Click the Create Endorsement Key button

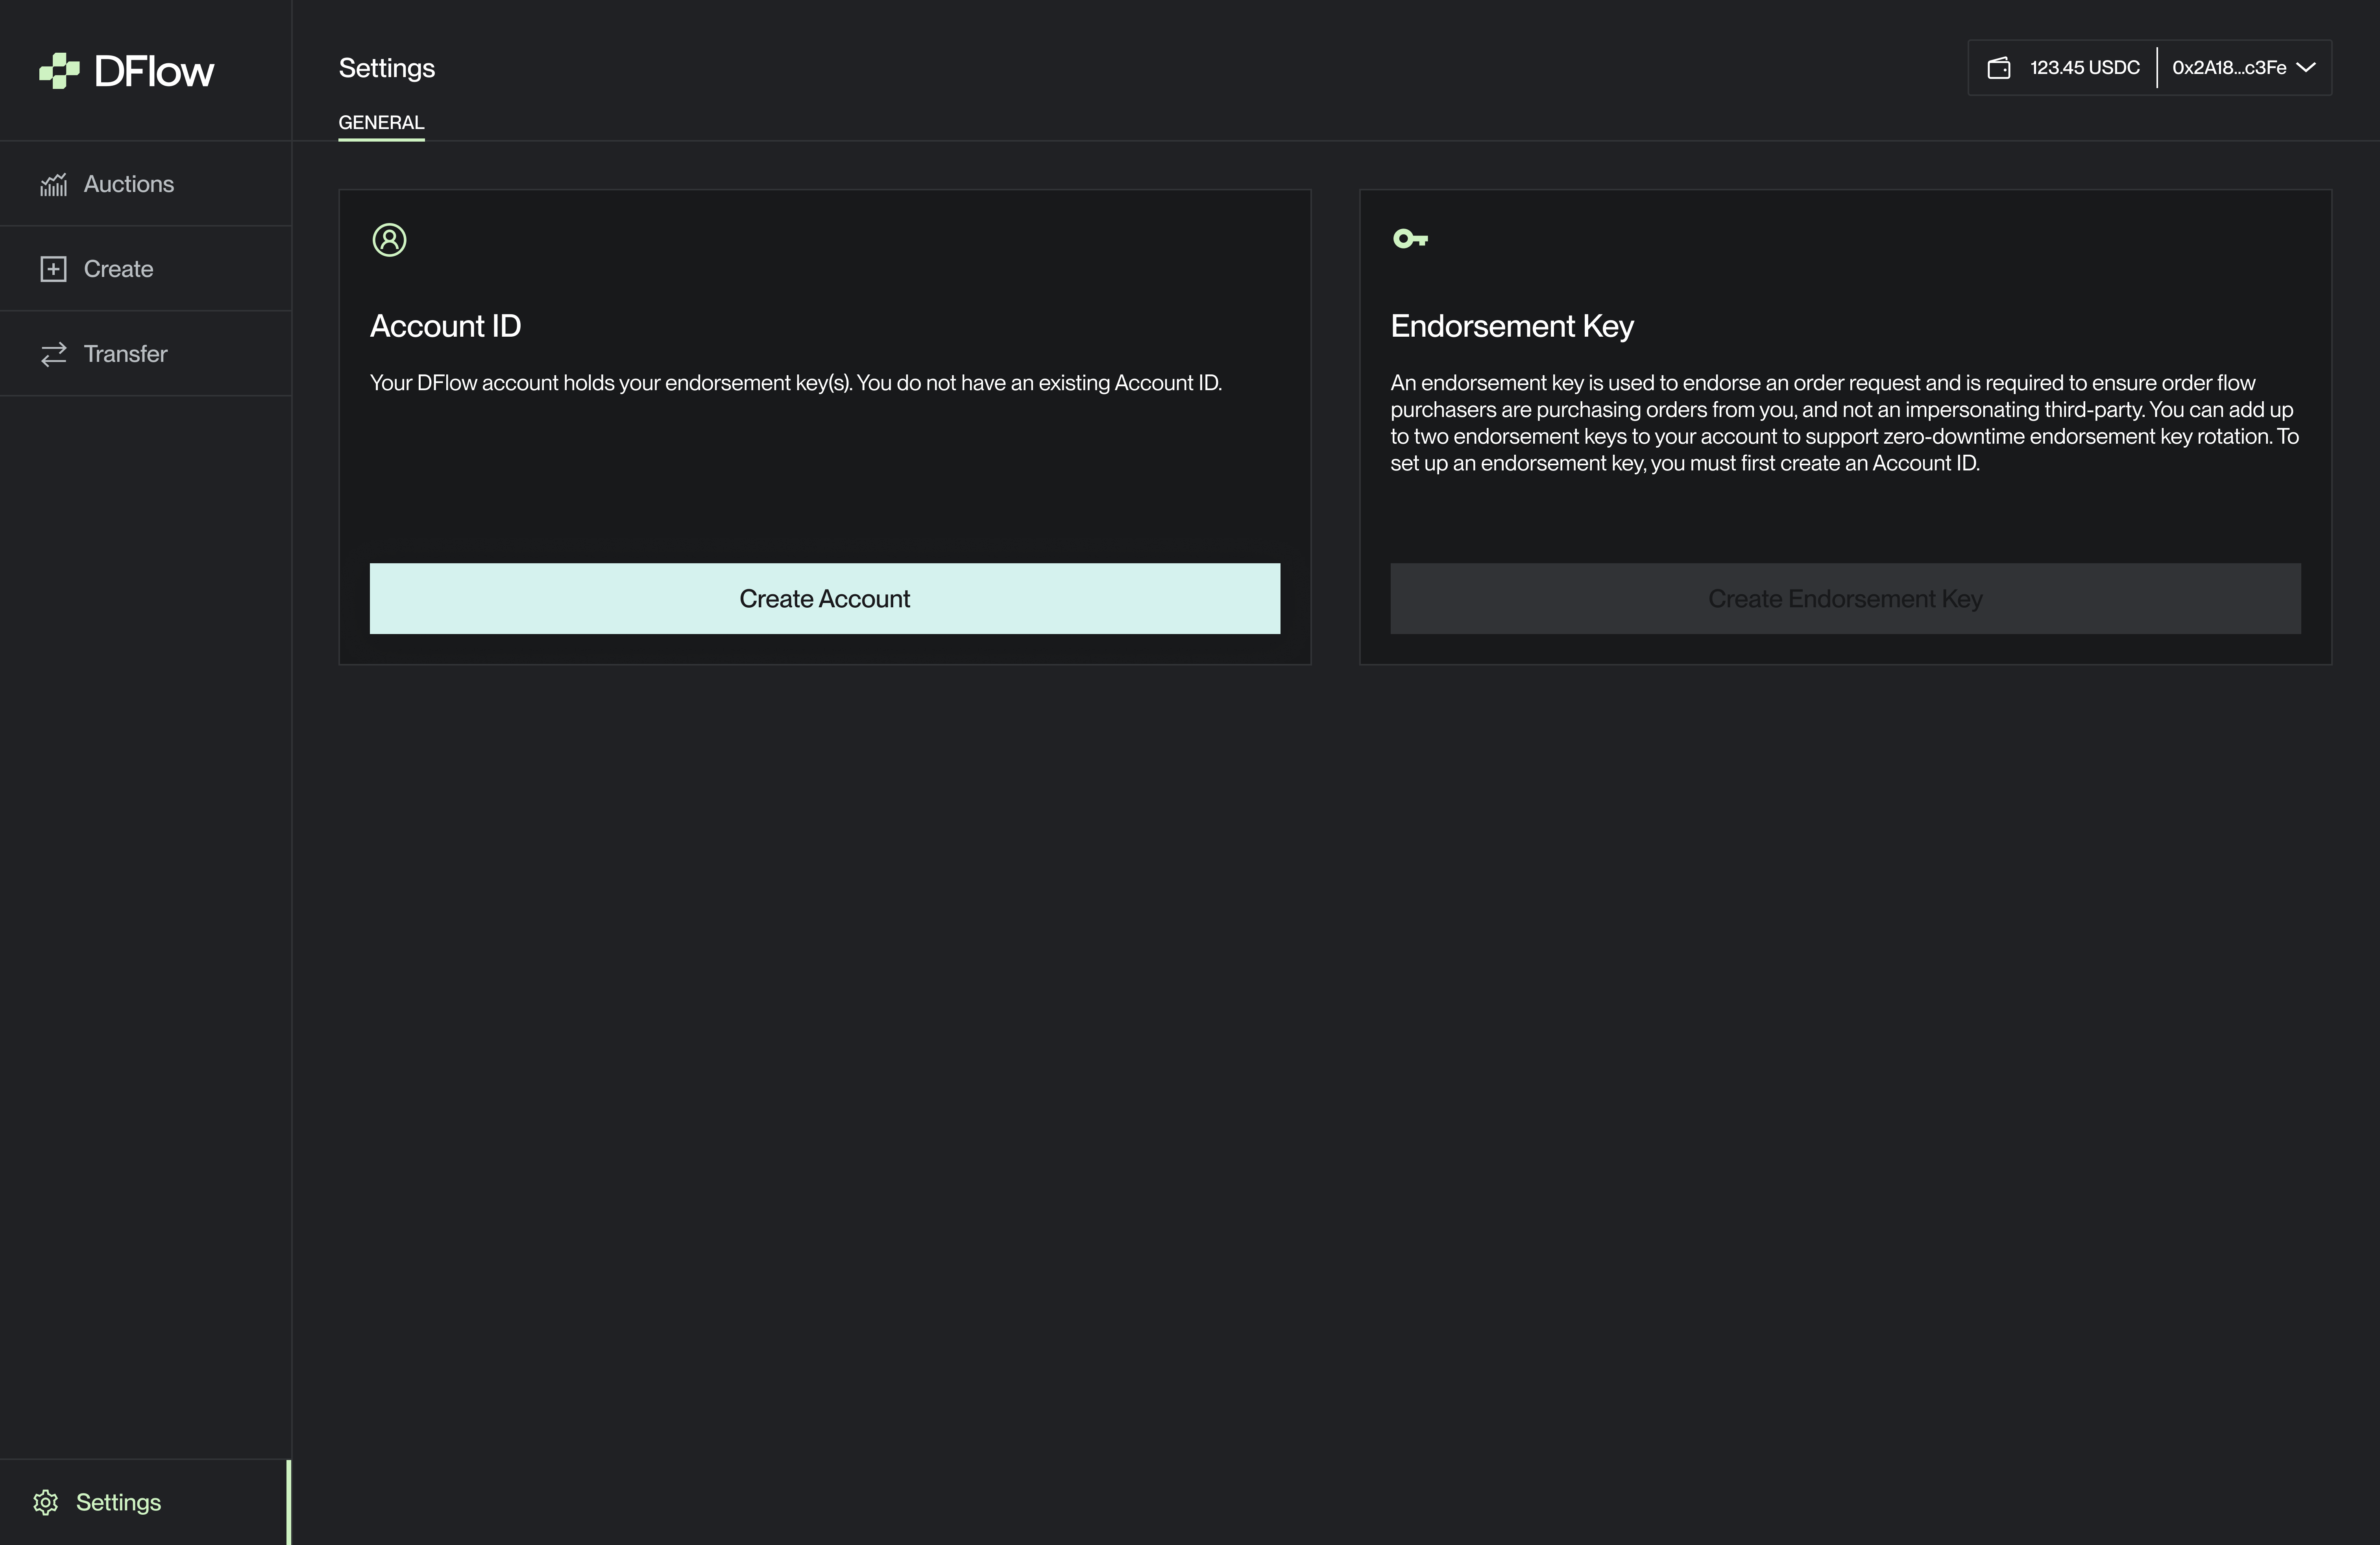(1844, 599)
